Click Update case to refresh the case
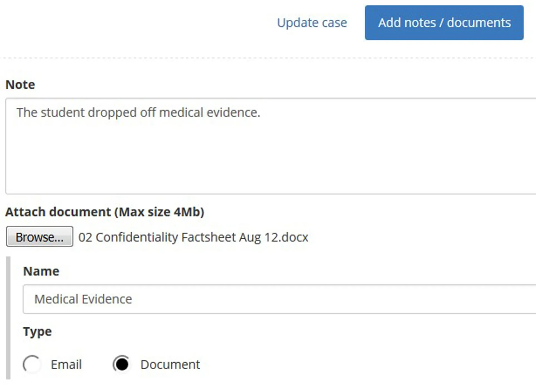The height and width of the screenshot is (389, 536). (312, 23)
